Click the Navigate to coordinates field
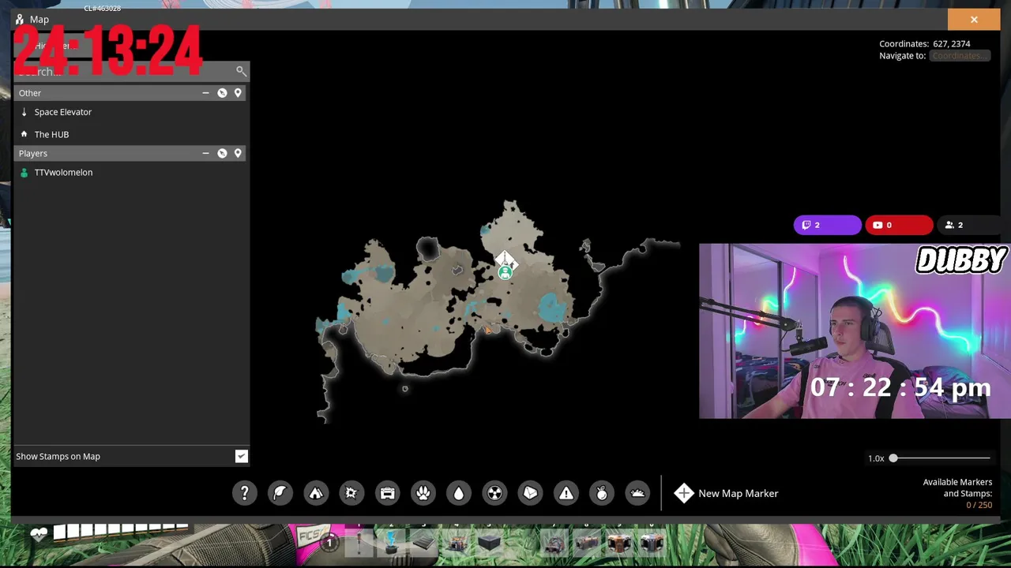1011x568 pixels. 960,56
